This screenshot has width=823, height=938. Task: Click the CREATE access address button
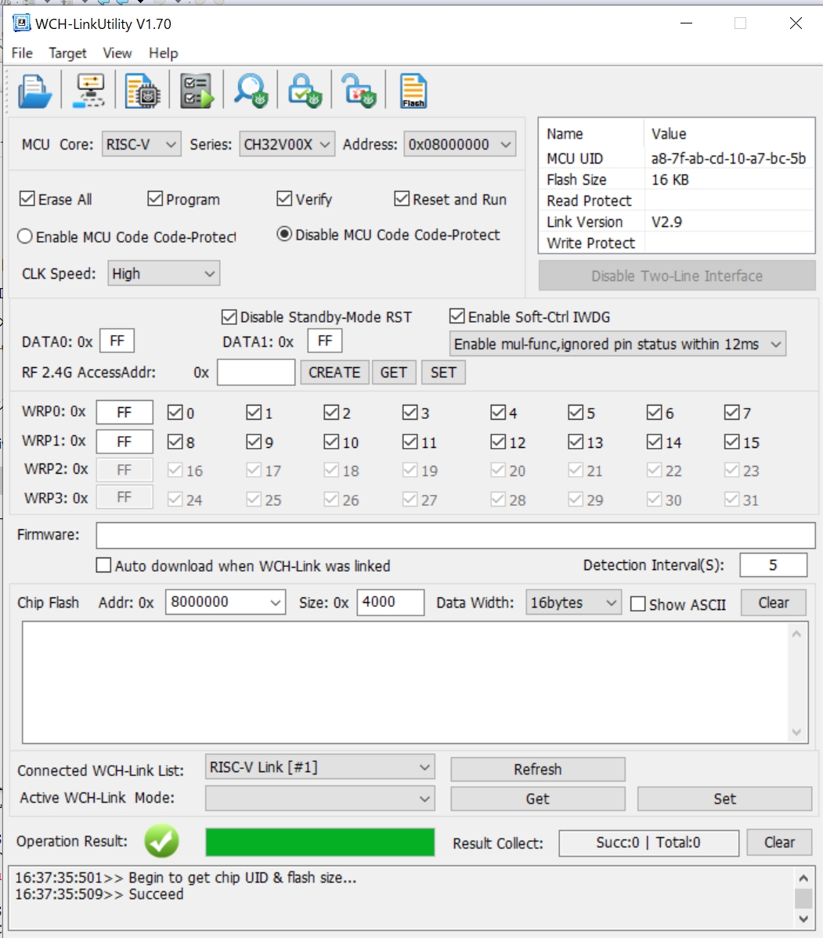[334, 372]
